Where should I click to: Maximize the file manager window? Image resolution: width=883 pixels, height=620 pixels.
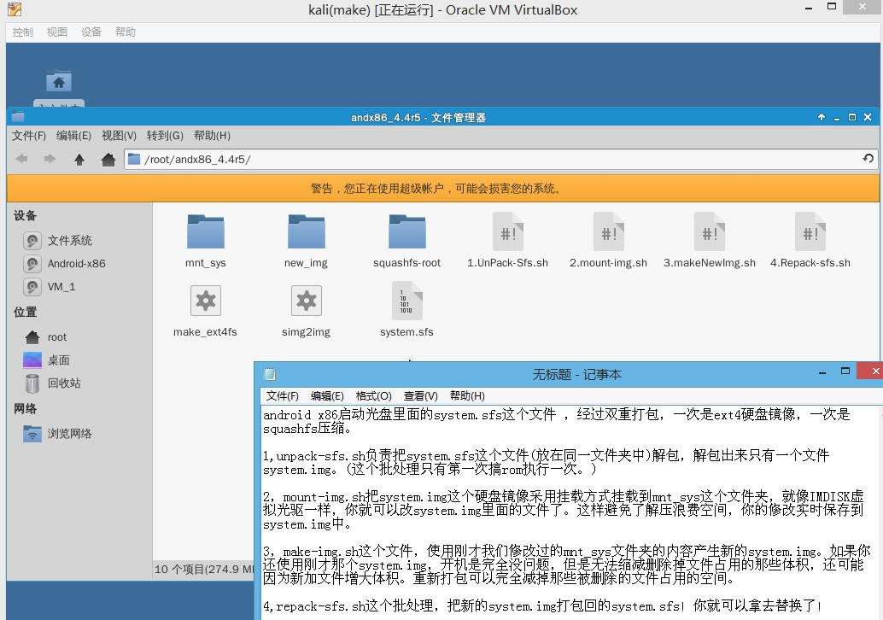pyautogui.click(x=852, y=117)
